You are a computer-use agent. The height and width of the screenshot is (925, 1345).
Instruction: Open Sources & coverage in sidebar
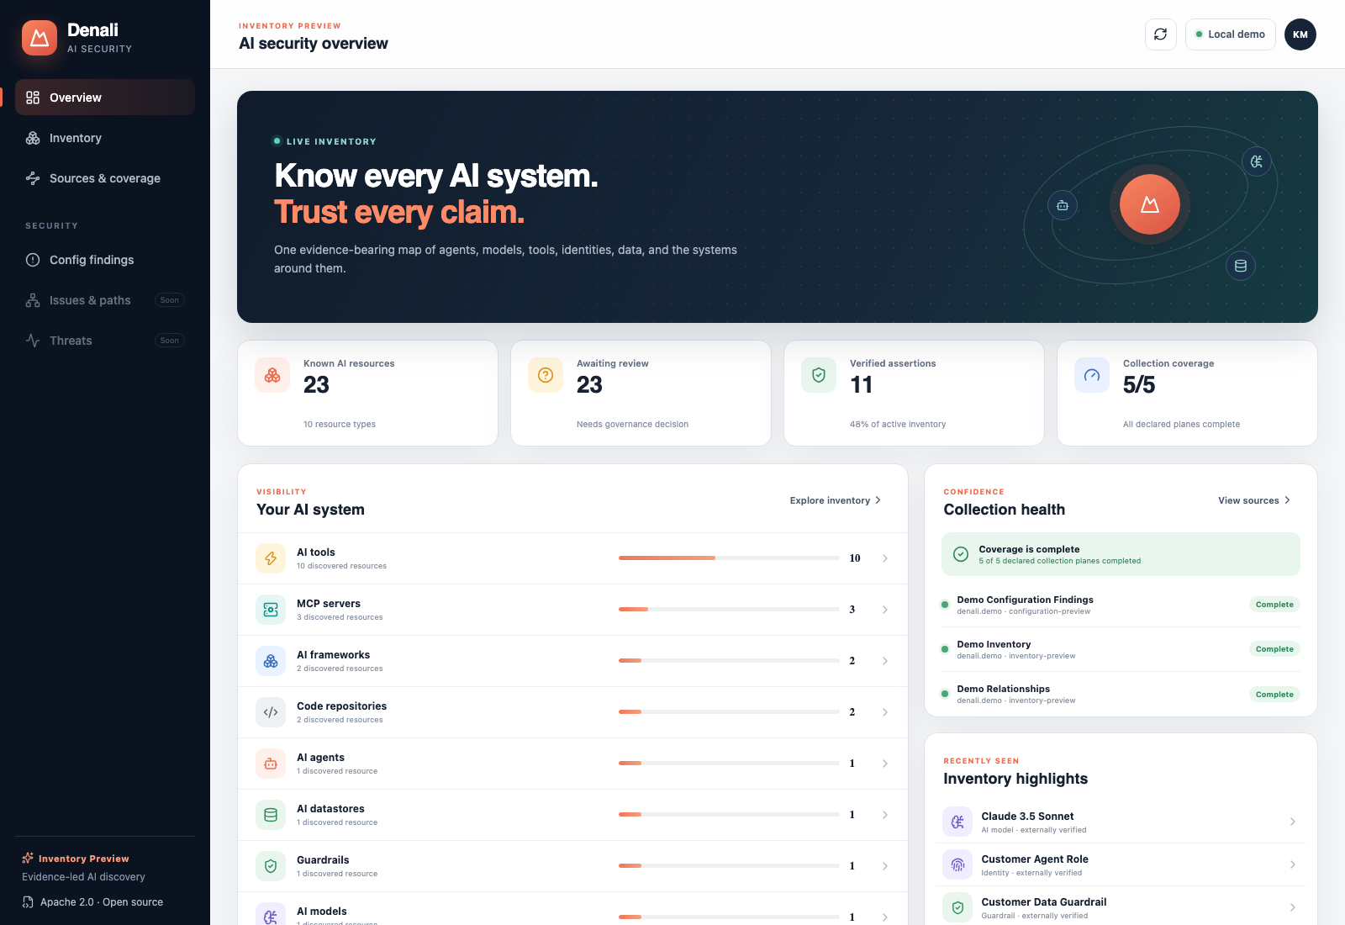(x=105, y=178)
